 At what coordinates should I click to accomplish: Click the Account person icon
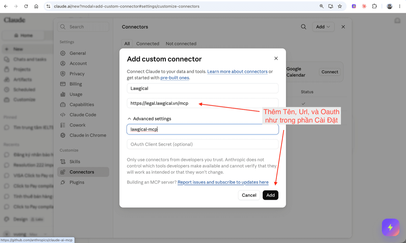click(63, 64)
